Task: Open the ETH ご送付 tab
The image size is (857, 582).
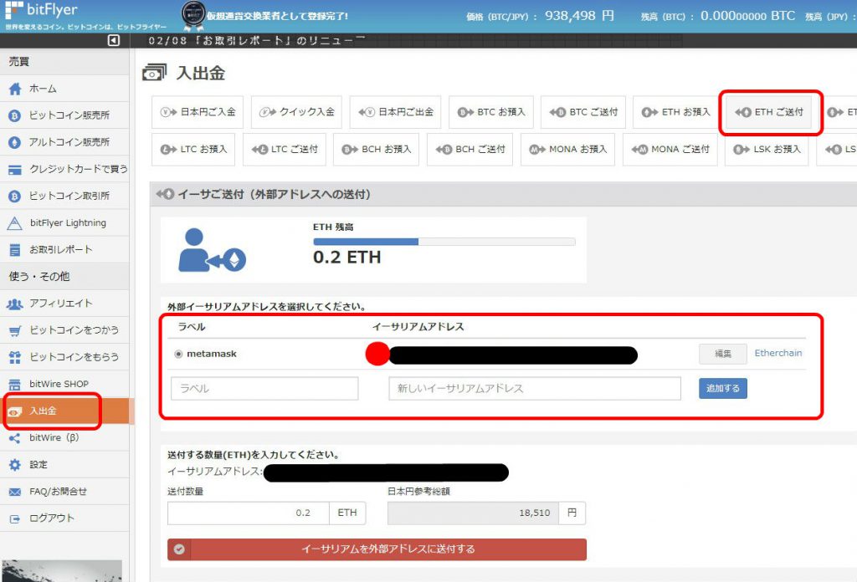Action: (770, 112)
